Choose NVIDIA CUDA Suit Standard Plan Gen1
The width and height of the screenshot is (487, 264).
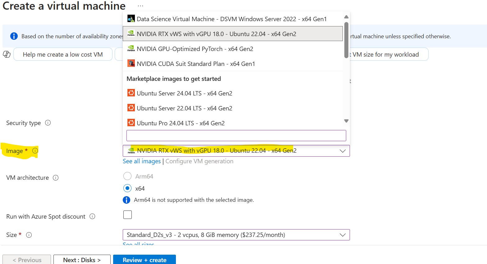[233, 64]
